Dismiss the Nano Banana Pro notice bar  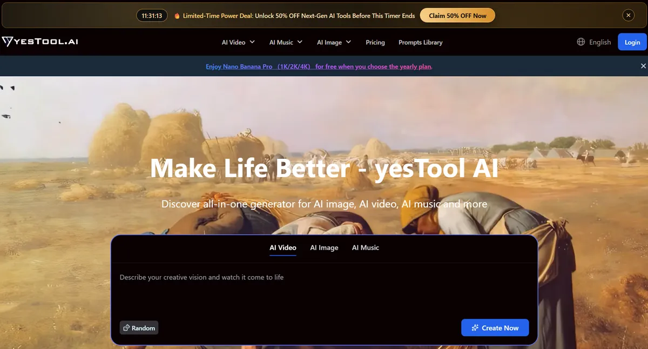[x=643, y=66]
